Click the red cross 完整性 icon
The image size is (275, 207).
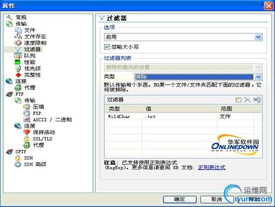pyautogui.click(x=18, y=75)
